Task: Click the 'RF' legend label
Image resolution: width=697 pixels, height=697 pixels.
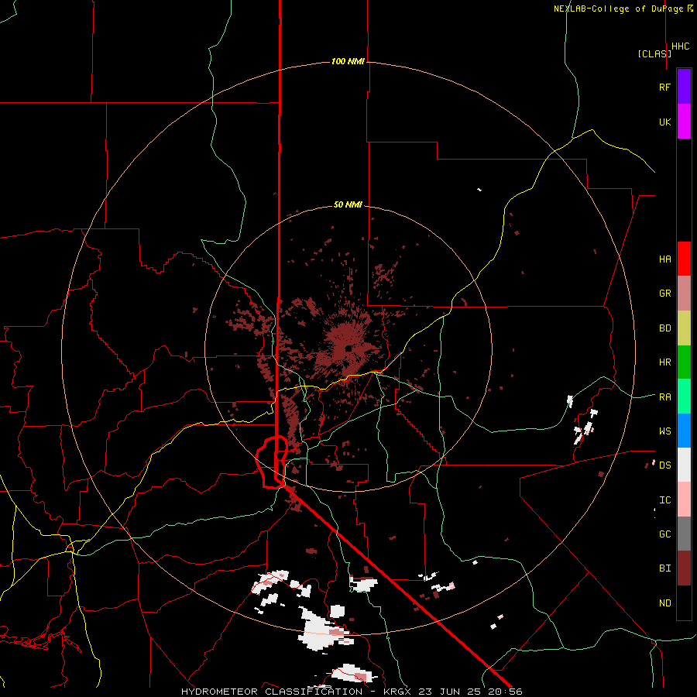Action: [664, 88]
